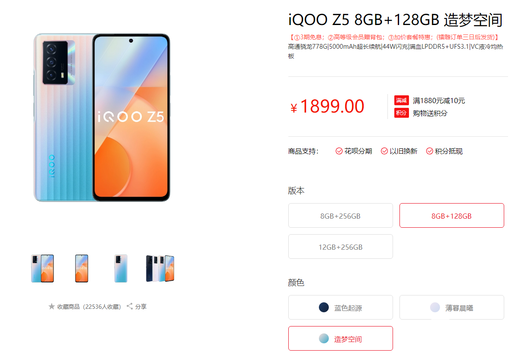Open the first thumbnail showing front and back
This screenshot has width=521, height=361.
42,269
